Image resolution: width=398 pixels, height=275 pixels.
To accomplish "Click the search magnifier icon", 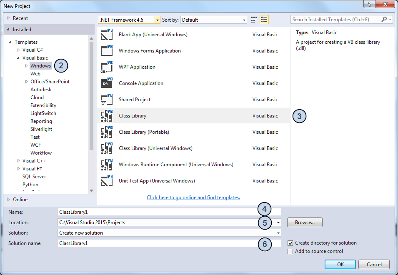I will (x=384, y=19).
